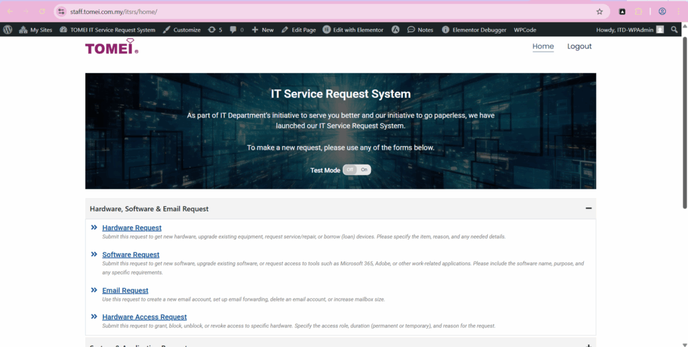
Task: Bookmark this page with the star icon
Action: (599, 11)
